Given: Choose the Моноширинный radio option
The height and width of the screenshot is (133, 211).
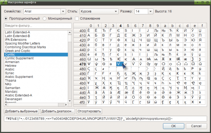Looking at the screenshot, I should tap(44, 19).
